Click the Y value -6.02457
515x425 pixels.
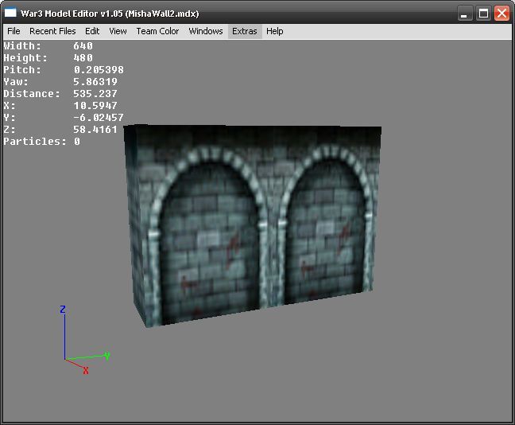coord(99,118)
